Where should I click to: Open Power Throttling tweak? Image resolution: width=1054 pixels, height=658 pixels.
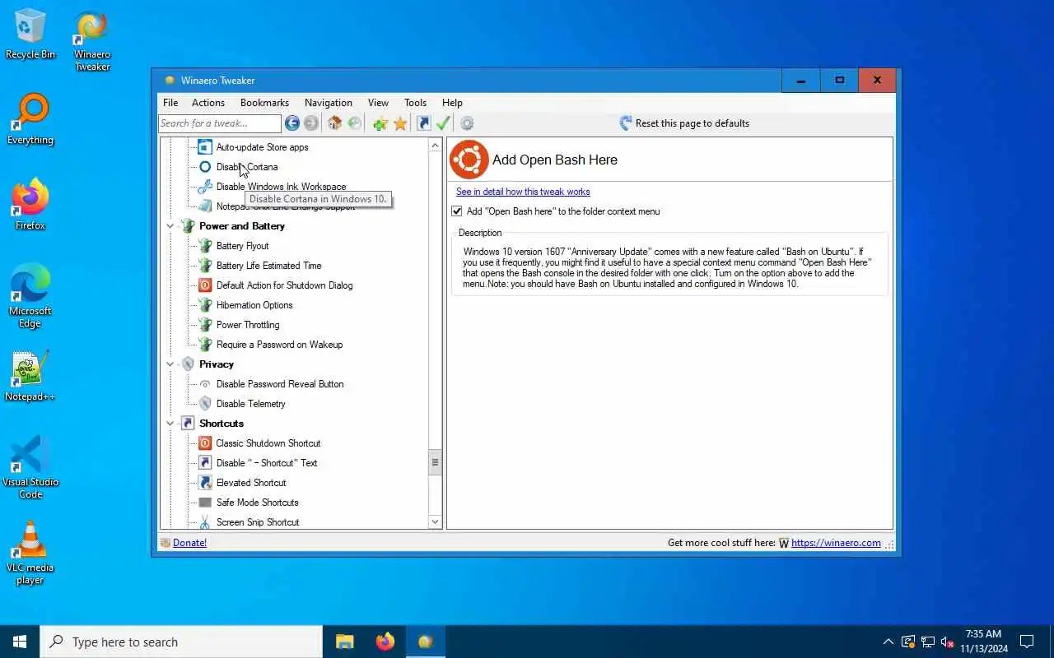[x=248, y=325]
